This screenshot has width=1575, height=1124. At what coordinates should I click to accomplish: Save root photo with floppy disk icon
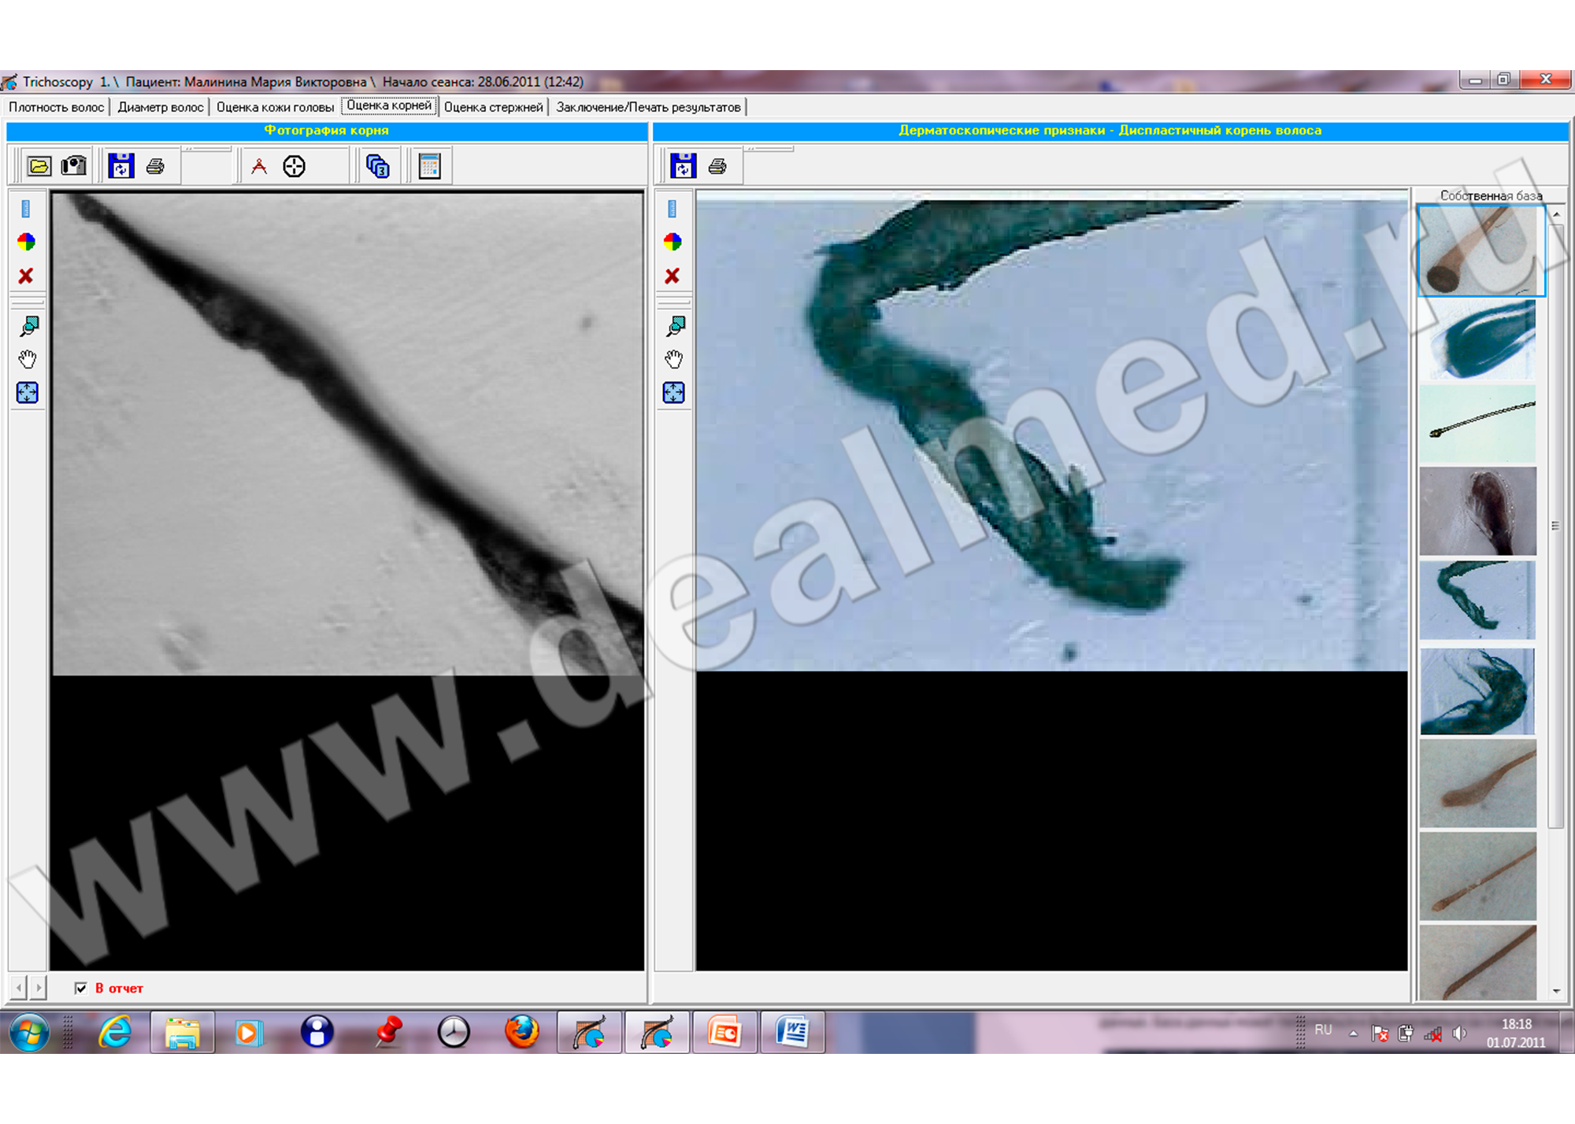click(121, 166)
